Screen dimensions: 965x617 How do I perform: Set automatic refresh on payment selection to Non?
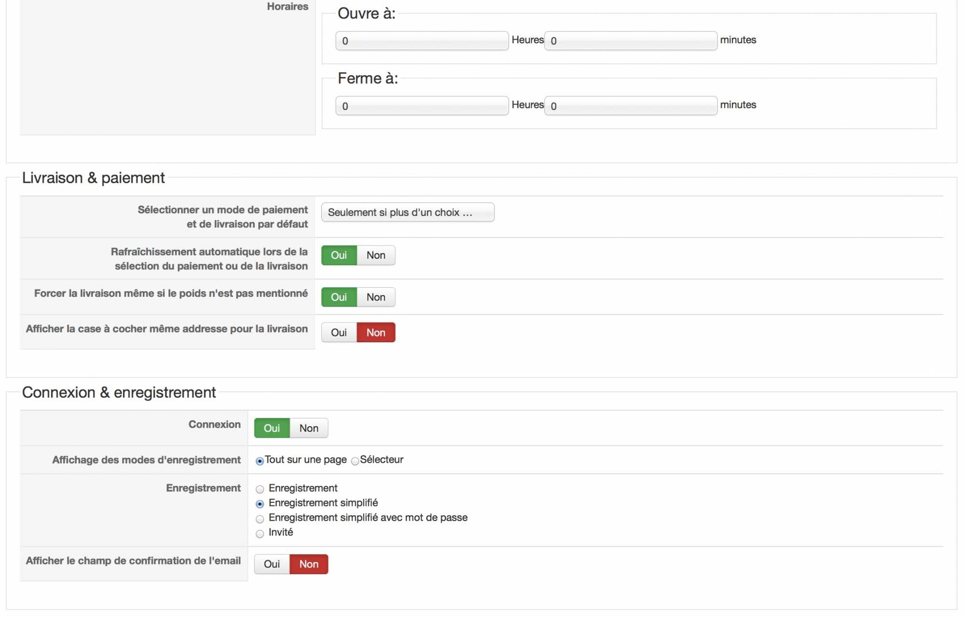point(375,255)
